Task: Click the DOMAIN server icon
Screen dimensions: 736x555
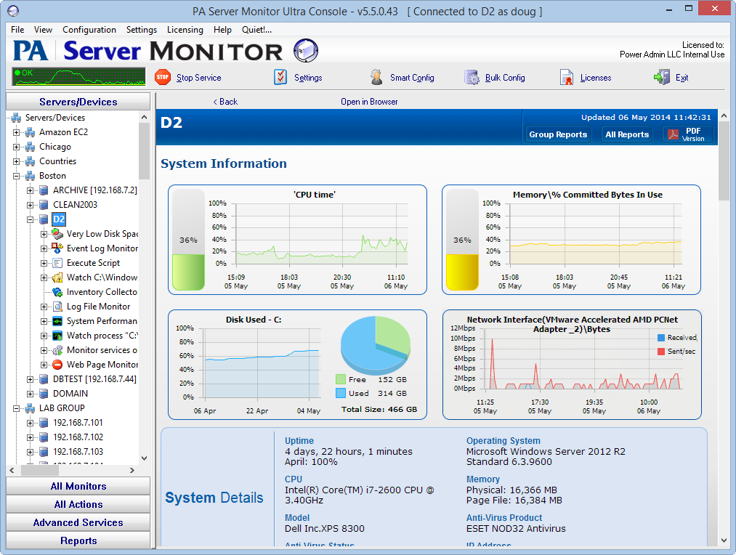Action: (x=44, y=394)
